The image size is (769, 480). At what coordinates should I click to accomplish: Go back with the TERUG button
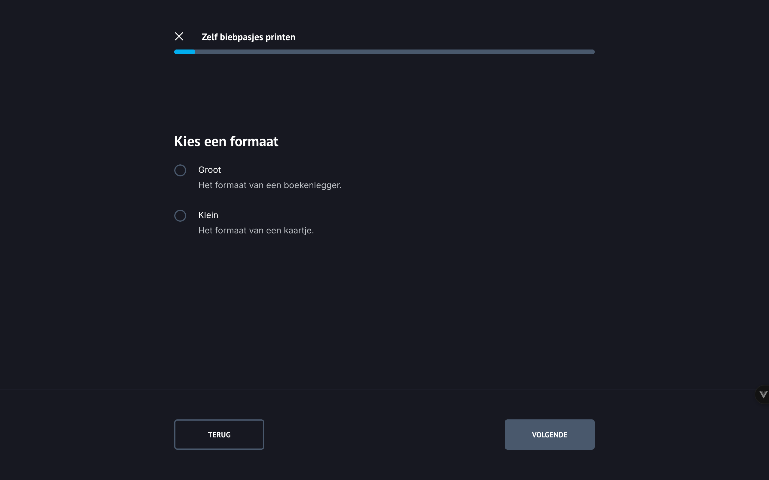(x=219, y=435)
